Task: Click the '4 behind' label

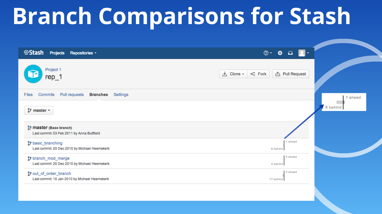Action: pos(277,164)
